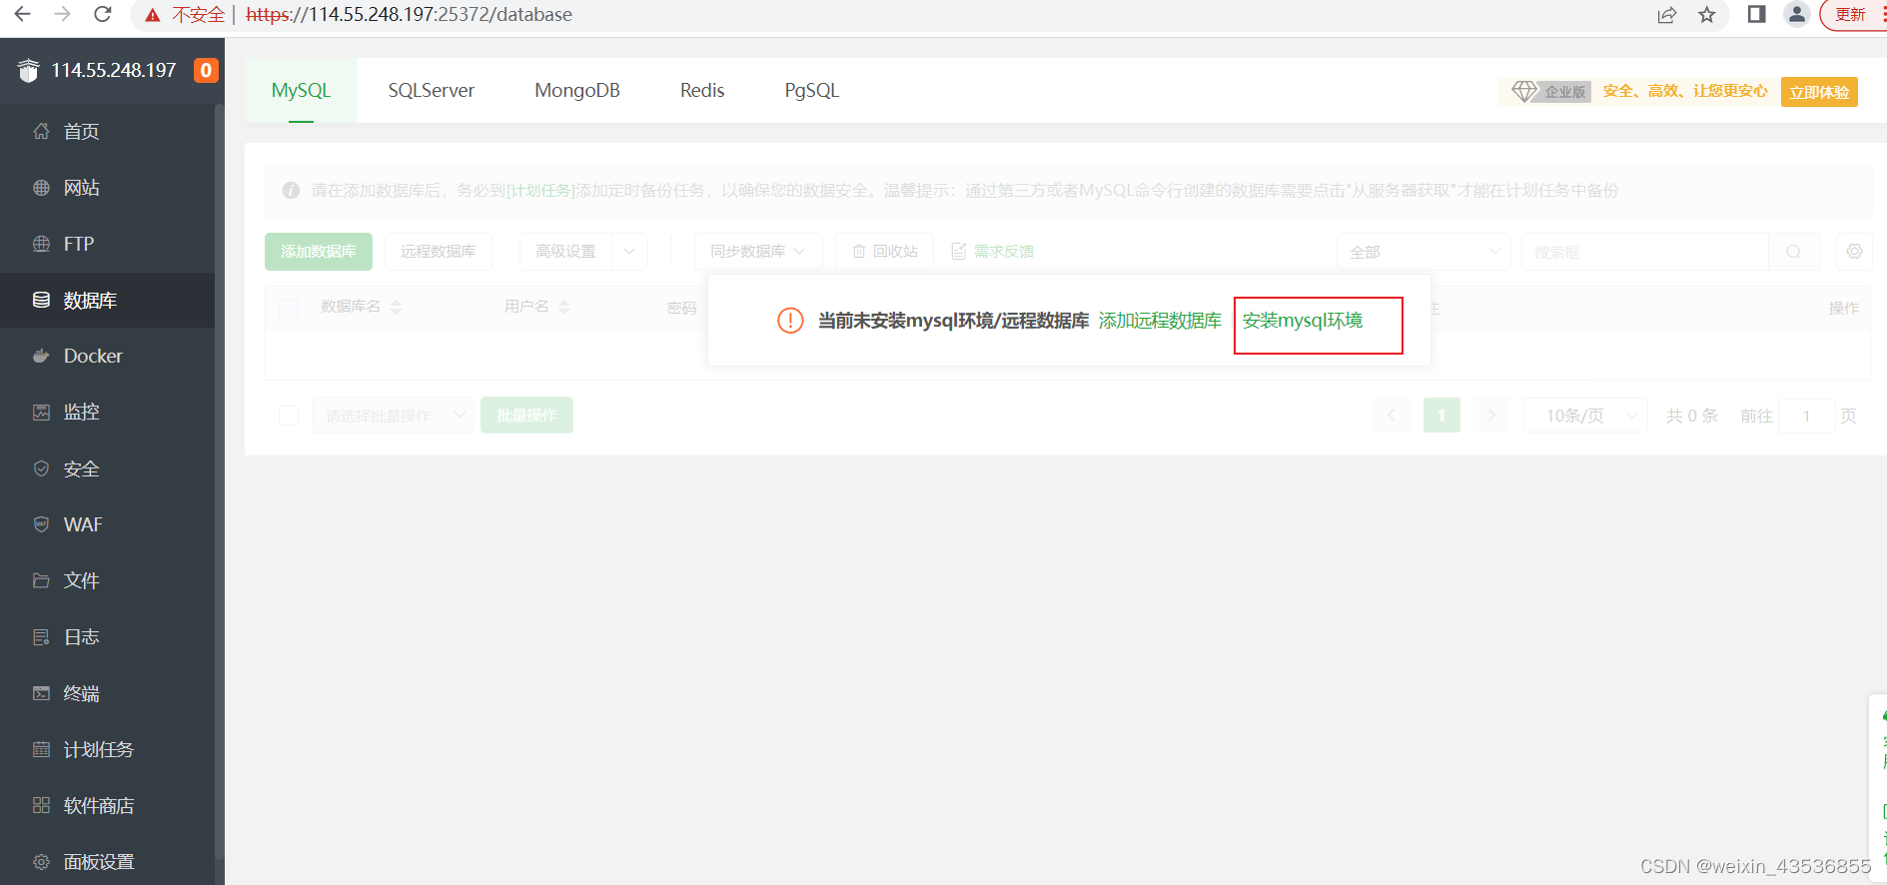Open the orange notification badge showing 0
Viewport: 1887px width, 885px height.
[x=206, y=70]
